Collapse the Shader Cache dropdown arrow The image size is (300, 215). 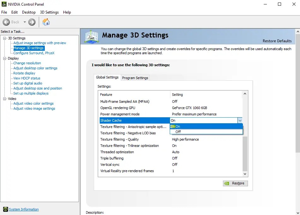coord(240,120)
